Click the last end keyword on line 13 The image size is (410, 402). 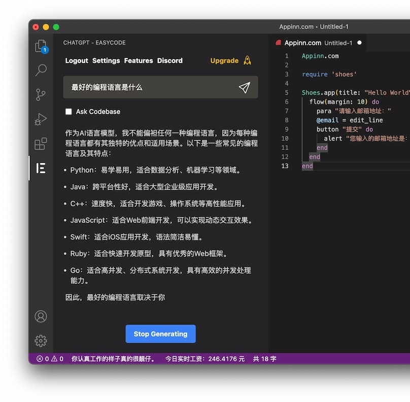coord(307,166)
